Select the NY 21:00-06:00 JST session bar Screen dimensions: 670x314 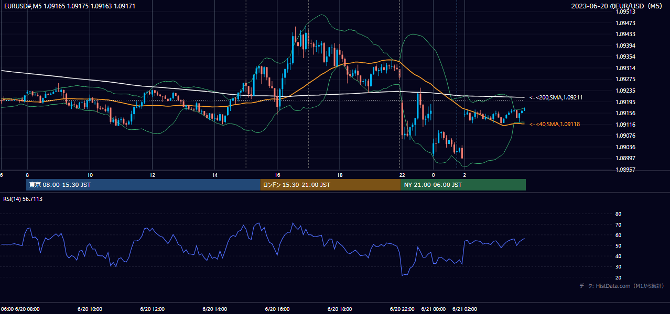point(463,185)
